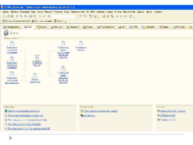193x145 pixels.
Task: Click the Redo arrow toolbar icon
Action: (x=44, y=16)
